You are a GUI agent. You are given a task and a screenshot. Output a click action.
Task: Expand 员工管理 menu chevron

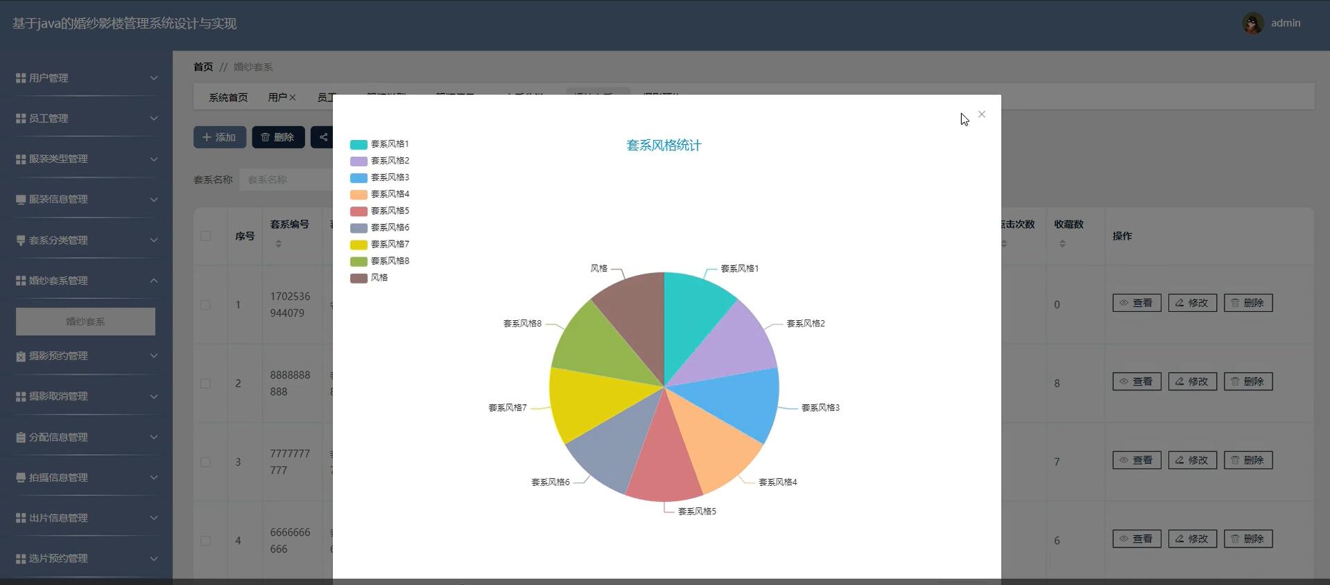[154, 119]
